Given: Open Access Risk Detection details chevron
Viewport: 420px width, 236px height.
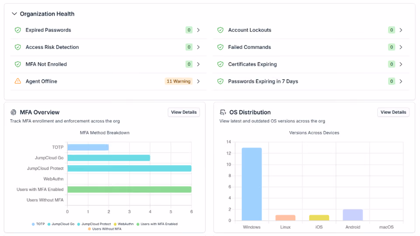Looking at the screenshot, I should pyautogui.click(x=198, y=47).
